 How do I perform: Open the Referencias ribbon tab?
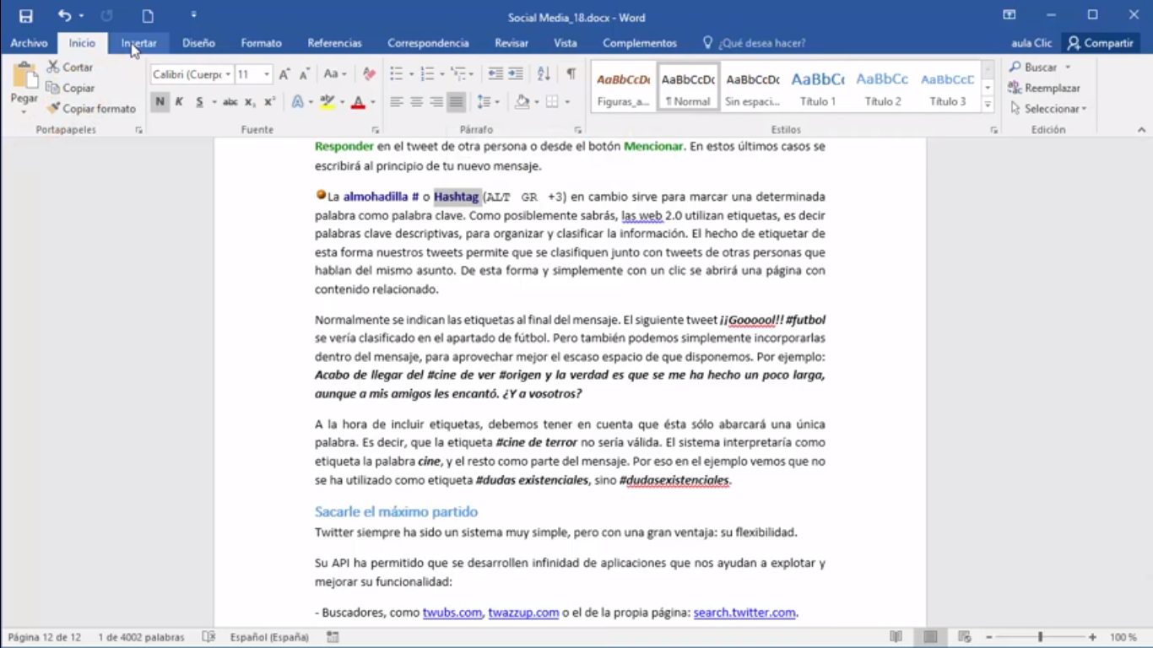point(334,43)
